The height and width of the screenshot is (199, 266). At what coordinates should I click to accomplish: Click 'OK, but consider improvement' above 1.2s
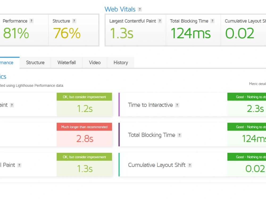[84, 97]
